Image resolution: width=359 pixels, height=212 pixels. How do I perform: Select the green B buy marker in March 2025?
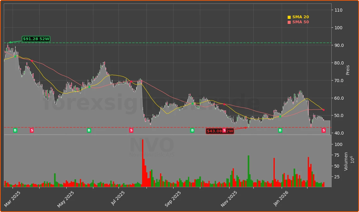click(14, 130)
